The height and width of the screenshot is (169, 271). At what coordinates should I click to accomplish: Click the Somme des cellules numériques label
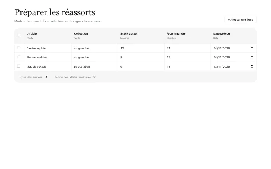pyautogui.click(x=73, y=77)
